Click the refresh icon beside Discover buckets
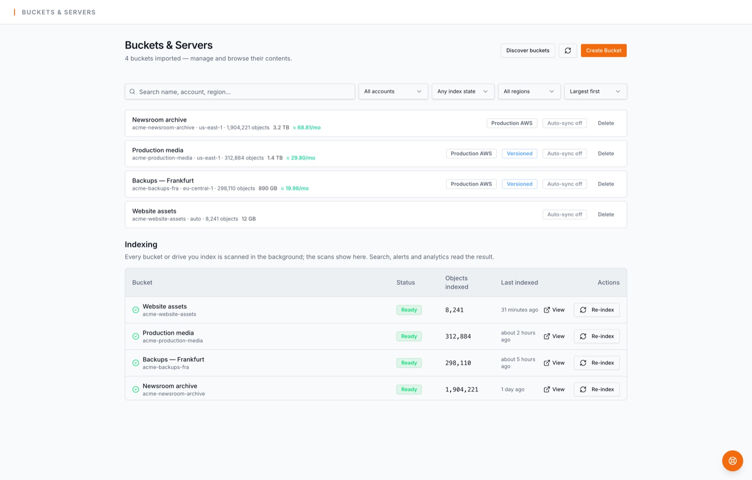Viewport: 752px width, 480px height. tap(568, 51)
